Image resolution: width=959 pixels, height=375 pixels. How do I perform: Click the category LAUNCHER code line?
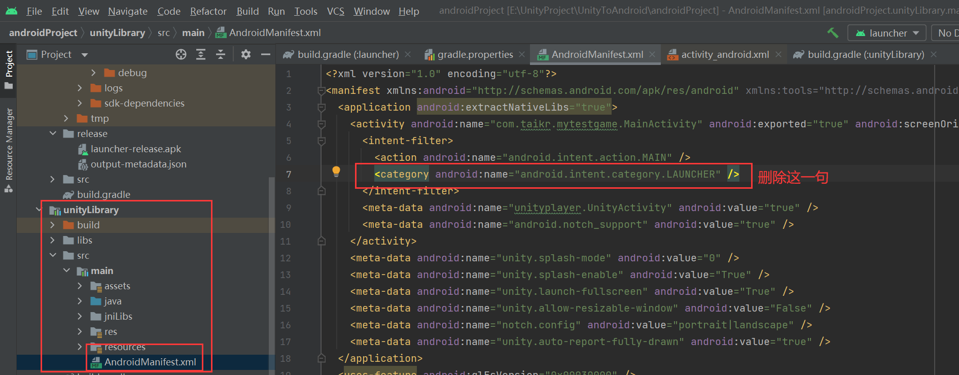point(556,175)
